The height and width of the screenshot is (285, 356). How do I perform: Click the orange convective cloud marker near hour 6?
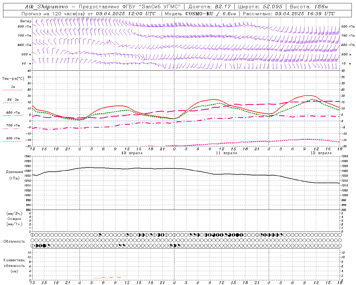tap(103, 277)
